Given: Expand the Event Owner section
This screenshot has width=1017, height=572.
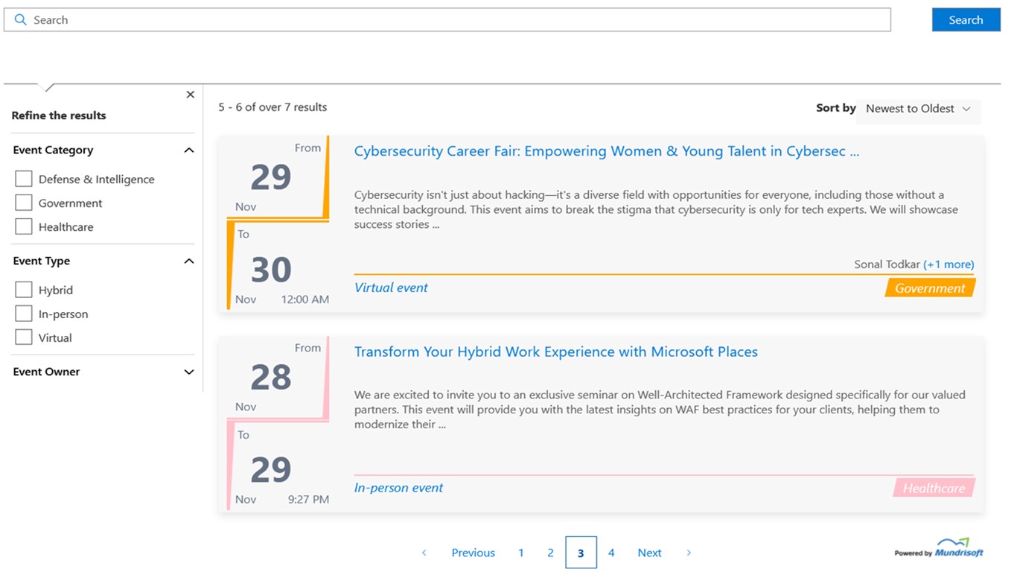Looking at the screenshot, I should tap(189, 372).
